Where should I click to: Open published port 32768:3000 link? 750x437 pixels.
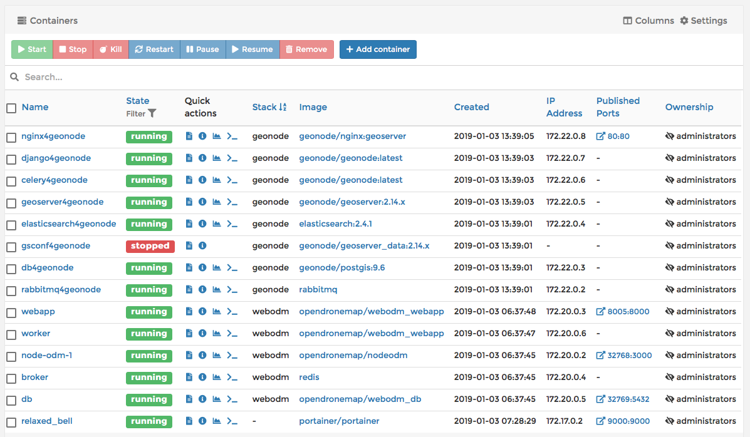pos(624,355)
